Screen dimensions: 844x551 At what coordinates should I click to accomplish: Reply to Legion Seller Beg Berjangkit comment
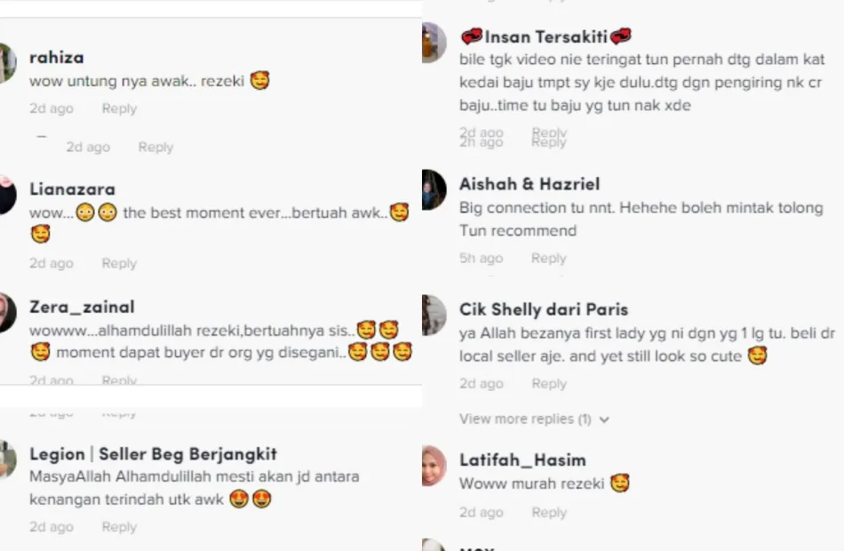click(119, 527)
